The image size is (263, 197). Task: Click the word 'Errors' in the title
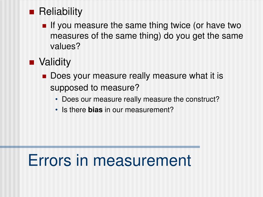(50, 161)
